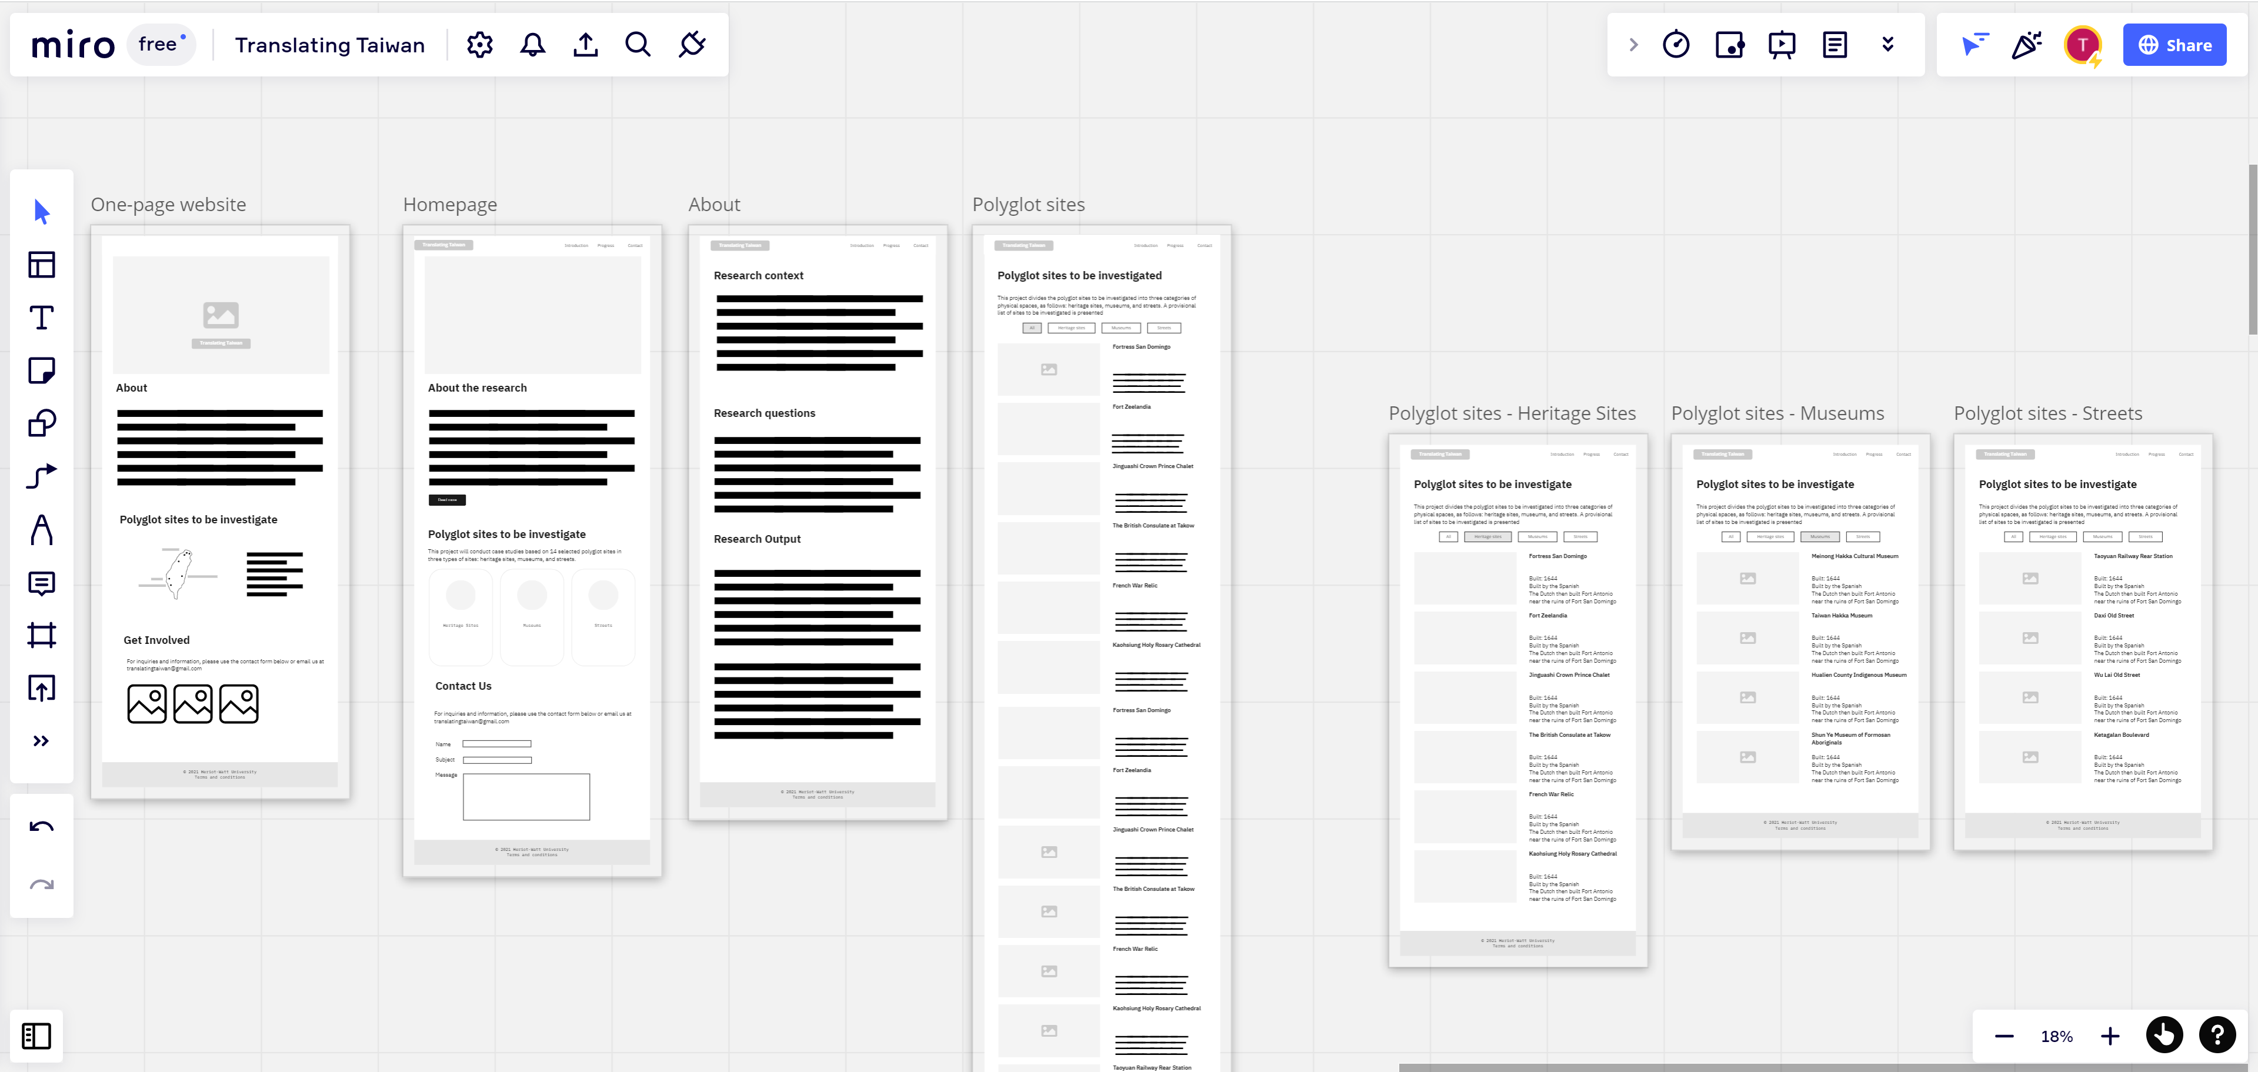The width and height of the screenshot is (2258, 1072).
Task: Click the 18% zoom level
Action: pos(2056,1036)
